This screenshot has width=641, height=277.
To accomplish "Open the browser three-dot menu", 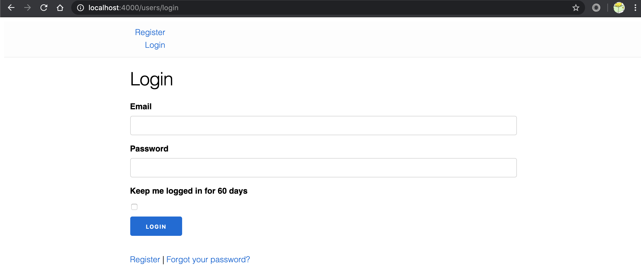I will pyautogui.click(x=635, y=8).
